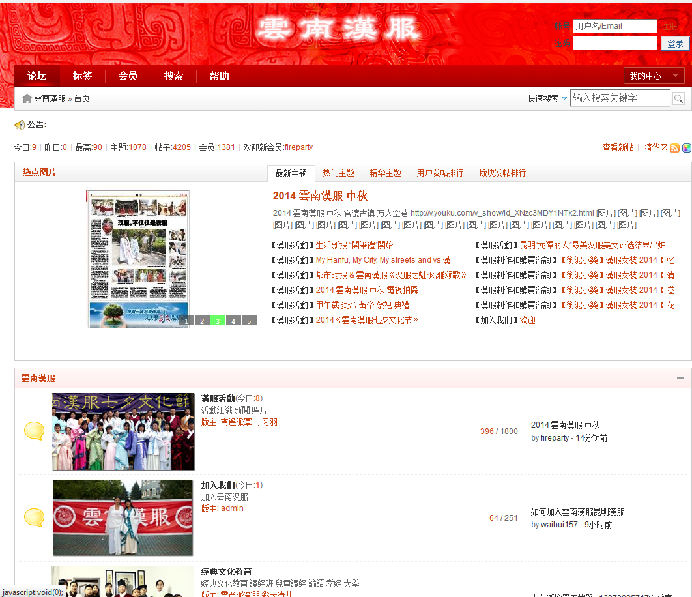692x597 pixels.
Task: Open the RSS feed icon
Action: [674, 148]
